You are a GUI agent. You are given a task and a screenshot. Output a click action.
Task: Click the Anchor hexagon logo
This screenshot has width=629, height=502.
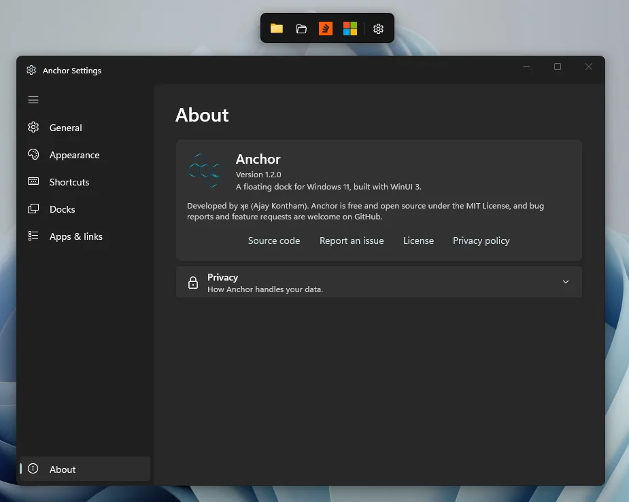pos(205,171)
